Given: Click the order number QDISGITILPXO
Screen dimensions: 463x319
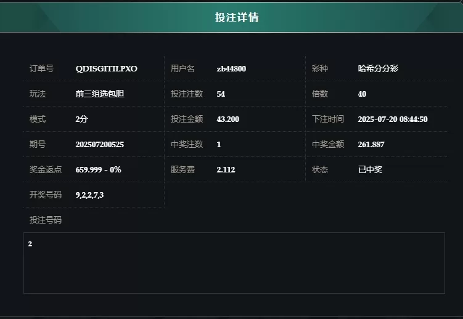Looking at the screenshot, I should pos(106,69).
